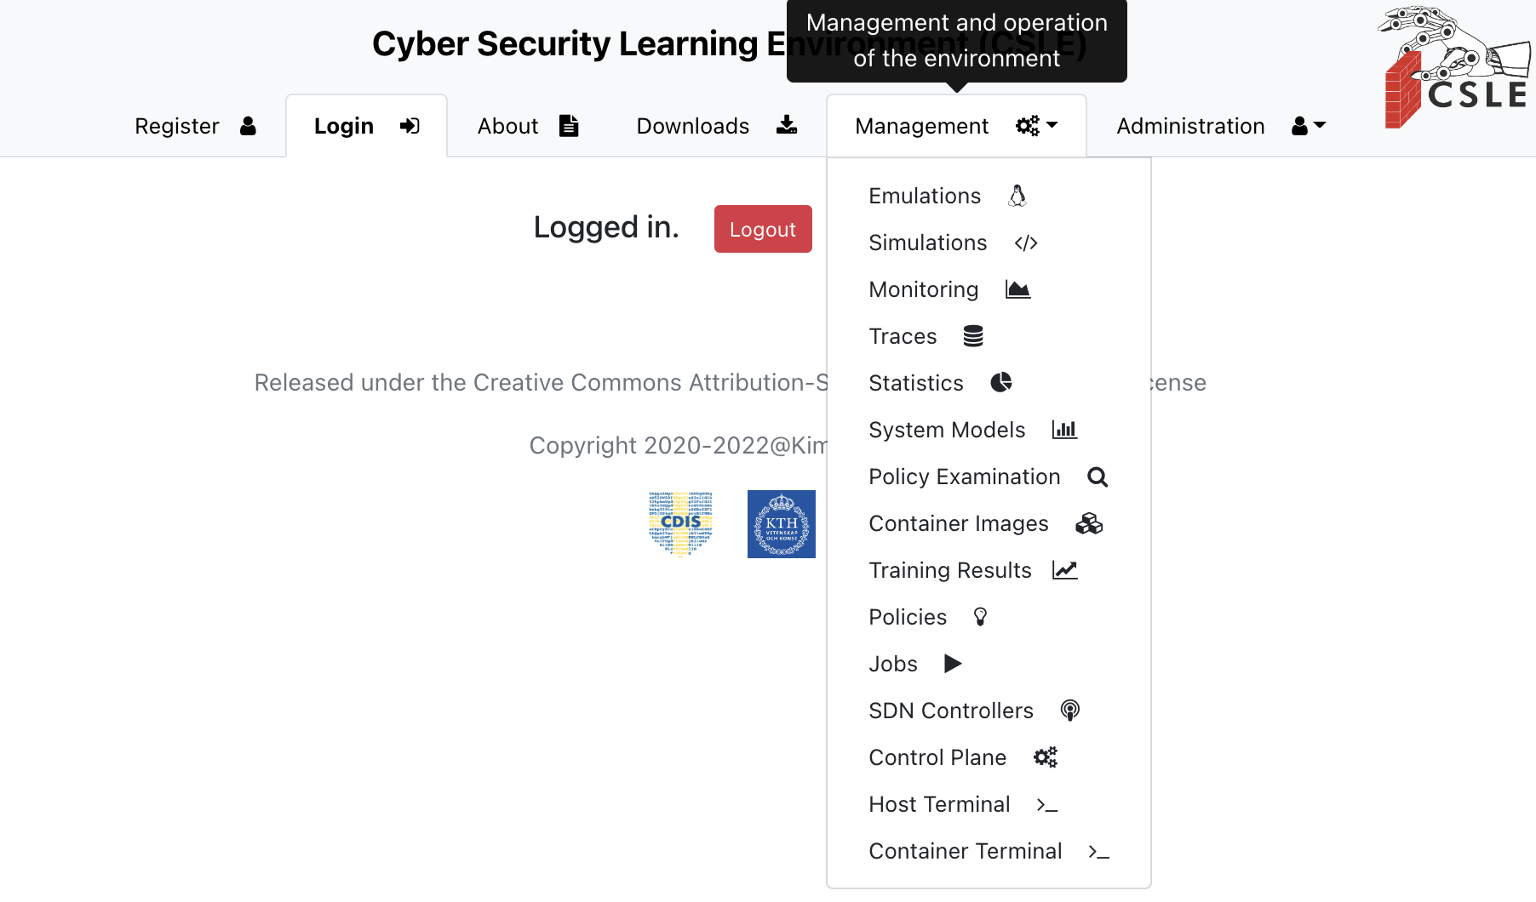Click the podcast icon beside SDN Controllers
This screenshot has width=1536, height=902.
(1070, 711)
